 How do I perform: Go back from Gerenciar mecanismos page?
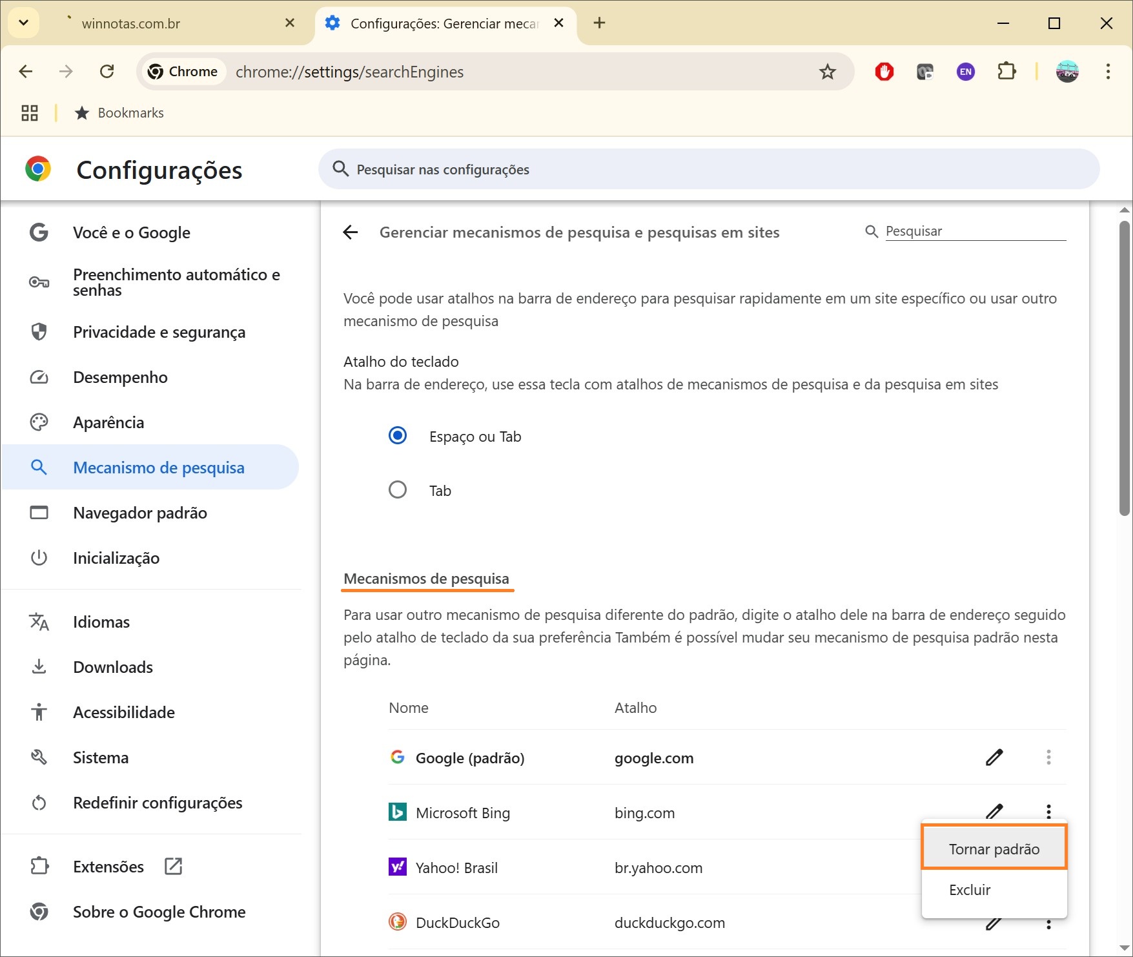pyautogui.click(x=351, y=232)
